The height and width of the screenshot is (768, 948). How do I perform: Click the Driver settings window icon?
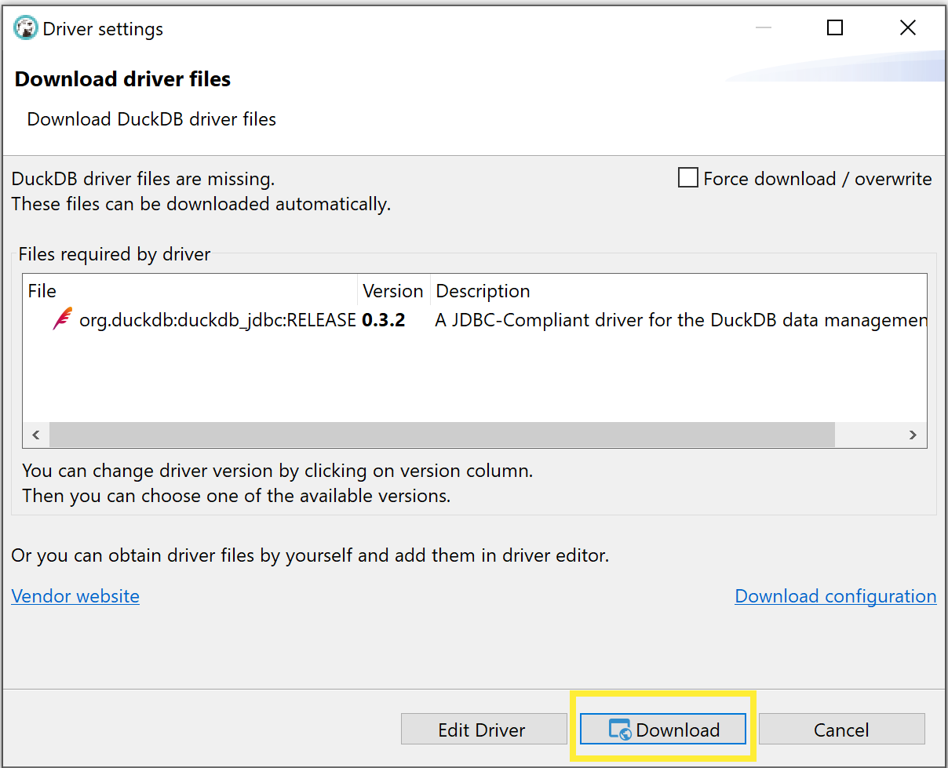point(25,27)
